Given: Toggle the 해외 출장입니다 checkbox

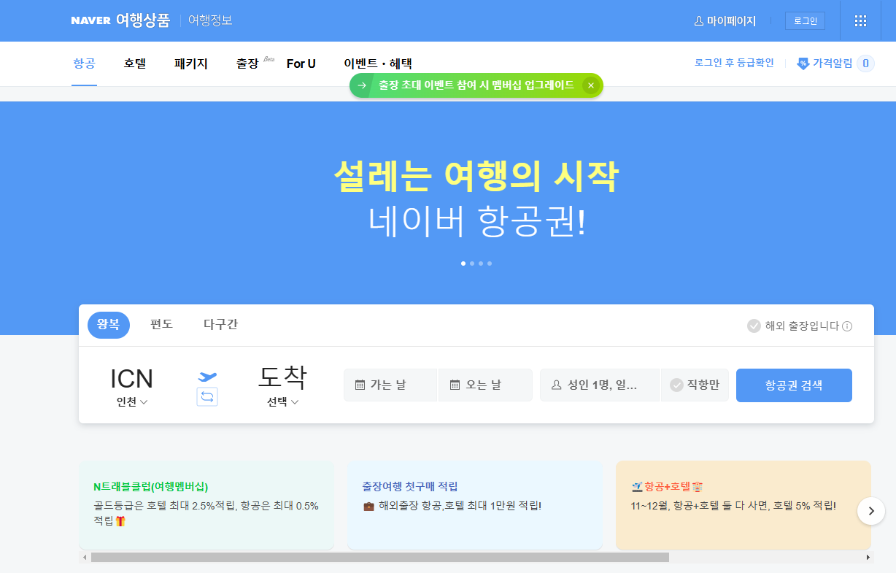Looking at the screenshot, I should tap(754, 326).
